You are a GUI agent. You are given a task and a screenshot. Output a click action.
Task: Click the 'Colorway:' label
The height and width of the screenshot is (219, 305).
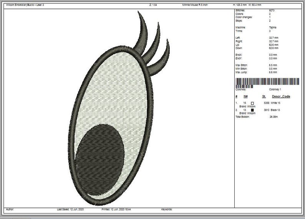coord(241,89)
